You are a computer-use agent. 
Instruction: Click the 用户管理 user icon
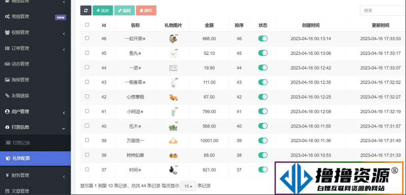pyautogui.click(x=7, y=112)
